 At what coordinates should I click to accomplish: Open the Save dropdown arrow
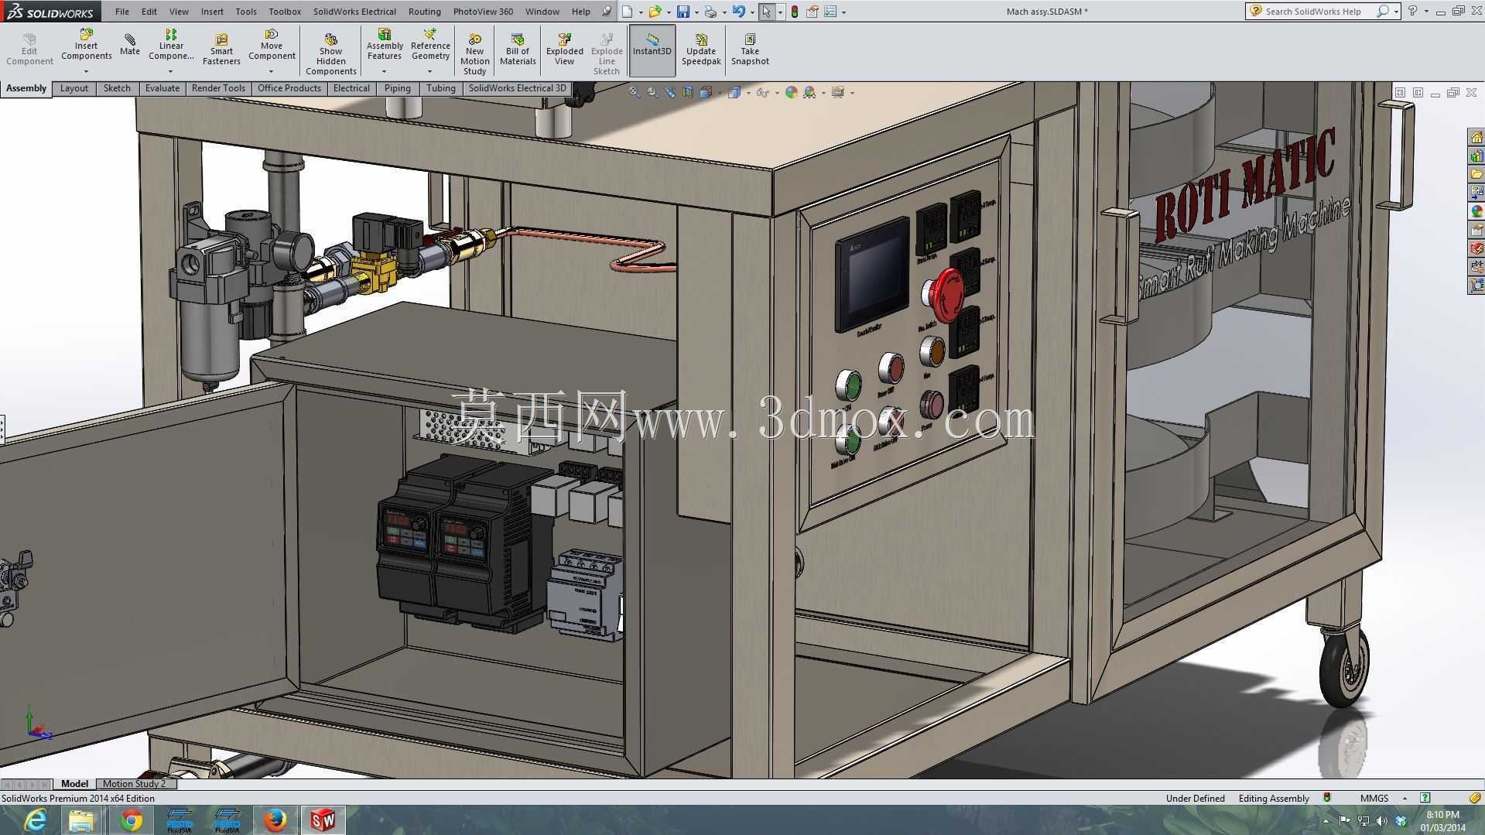pyautogui.click(x=696, y=12)
